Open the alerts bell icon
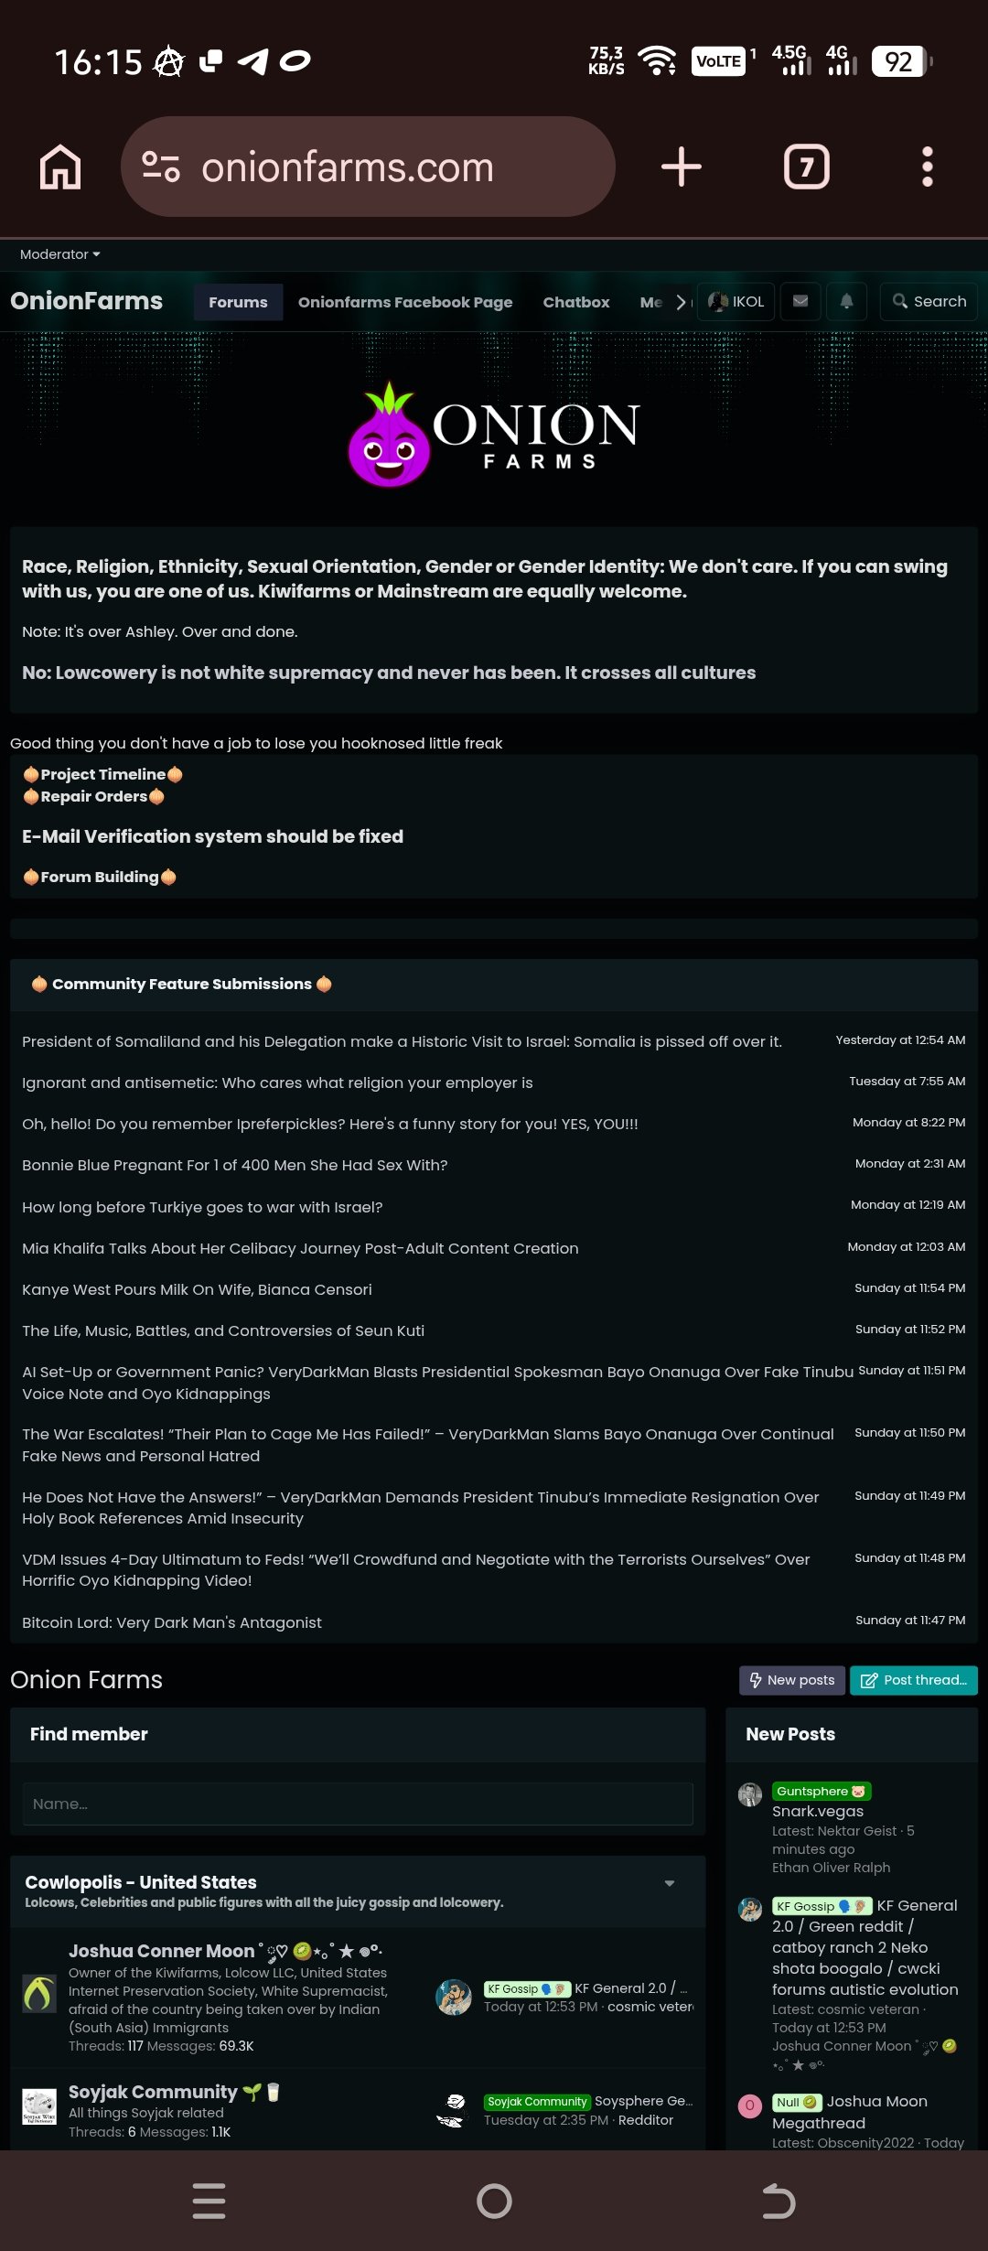Screen dimensions: 988x2251 point(847,301)
